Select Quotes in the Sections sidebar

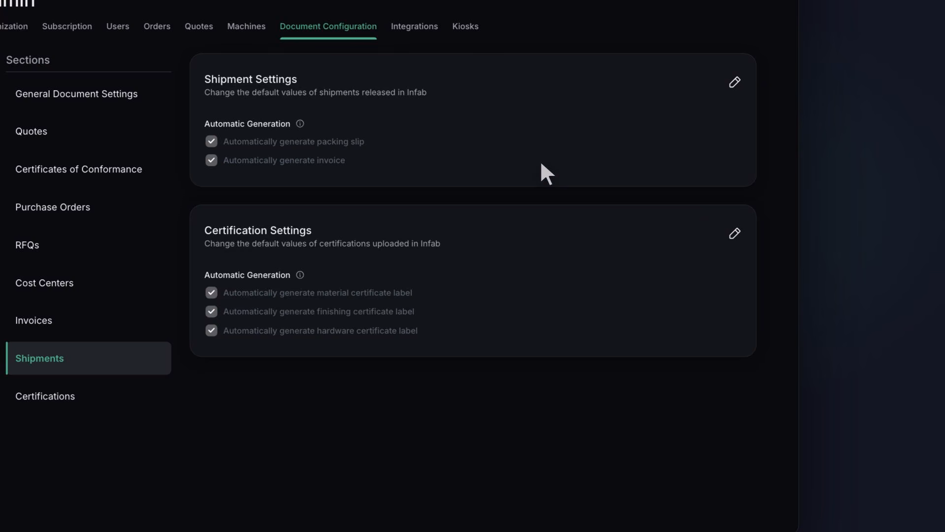[x=89, y=132]
